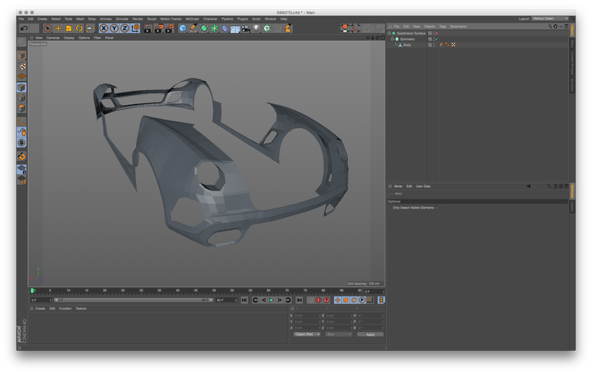Open the Sculpt menu
592x374 pixels.
[x=152, y=19]
